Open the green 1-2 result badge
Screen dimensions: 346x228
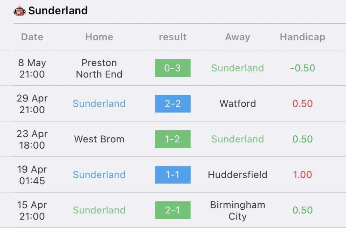[173, 139]
